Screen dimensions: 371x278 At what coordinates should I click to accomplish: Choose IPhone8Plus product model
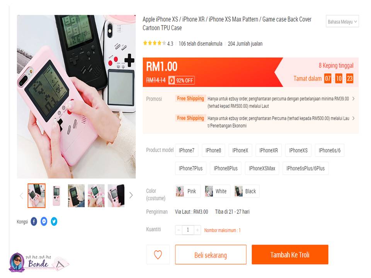(x=225, y=168)
